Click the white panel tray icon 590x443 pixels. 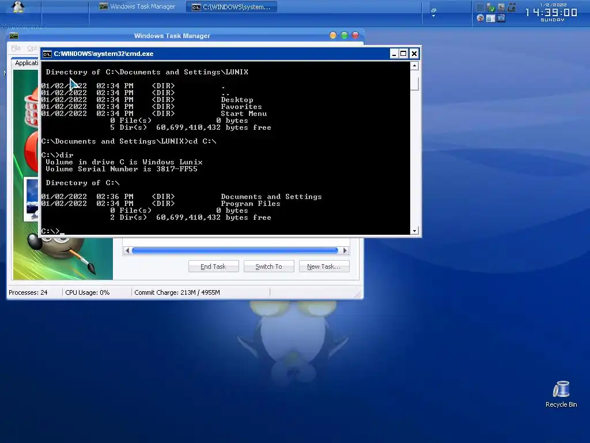coord(491,18)
